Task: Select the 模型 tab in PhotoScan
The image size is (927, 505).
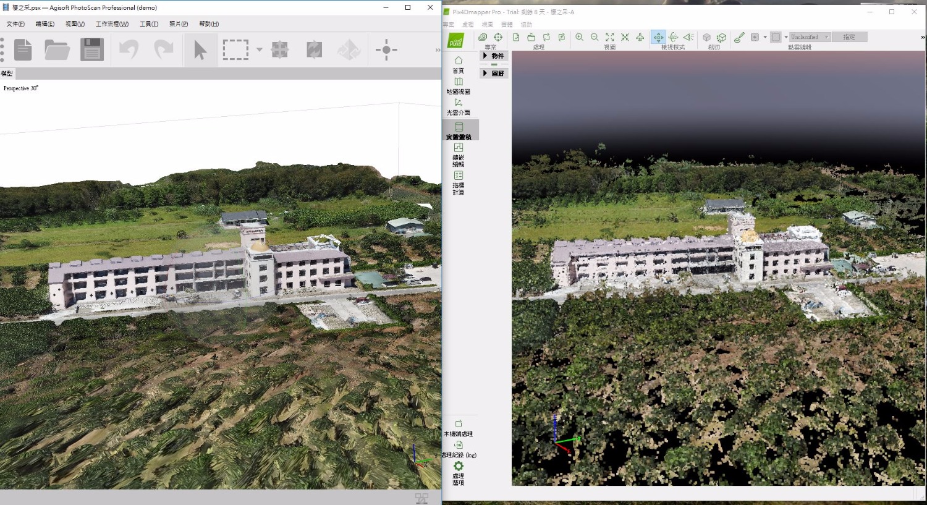Action: pyautogui.click(x=7, y=74)
